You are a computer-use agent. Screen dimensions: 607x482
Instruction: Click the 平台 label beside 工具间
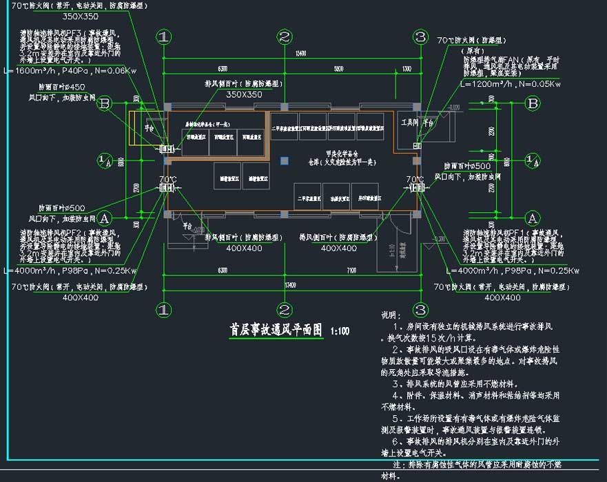coord(428,123)
